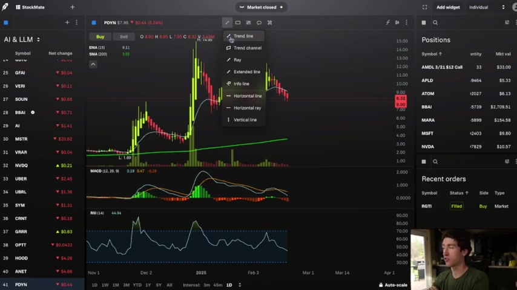Screen dimensions: 517x290
Task: Collapse the indicator legend chevron
Action: (x=93, y=64)
